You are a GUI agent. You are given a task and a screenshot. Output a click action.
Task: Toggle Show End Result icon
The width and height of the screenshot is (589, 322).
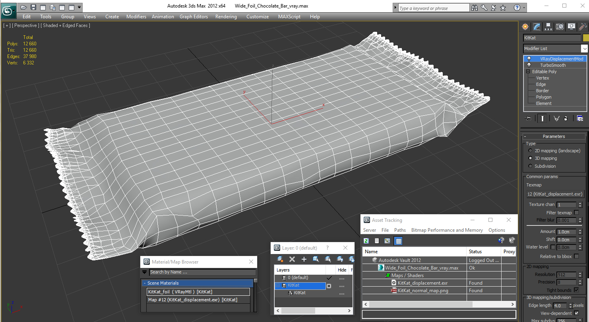(x=542, y=118)
